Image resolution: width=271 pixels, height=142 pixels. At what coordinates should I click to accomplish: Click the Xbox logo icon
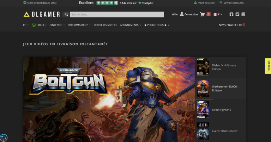34,25
